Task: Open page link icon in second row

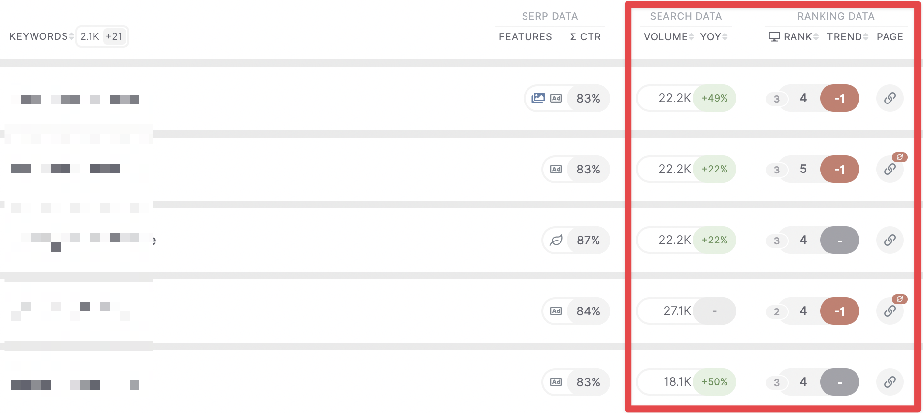Action: click(890, 169)
